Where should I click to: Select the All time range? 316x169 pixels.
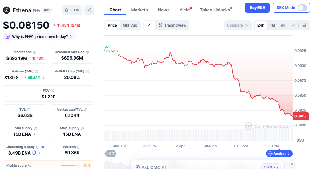pos(283,25)
